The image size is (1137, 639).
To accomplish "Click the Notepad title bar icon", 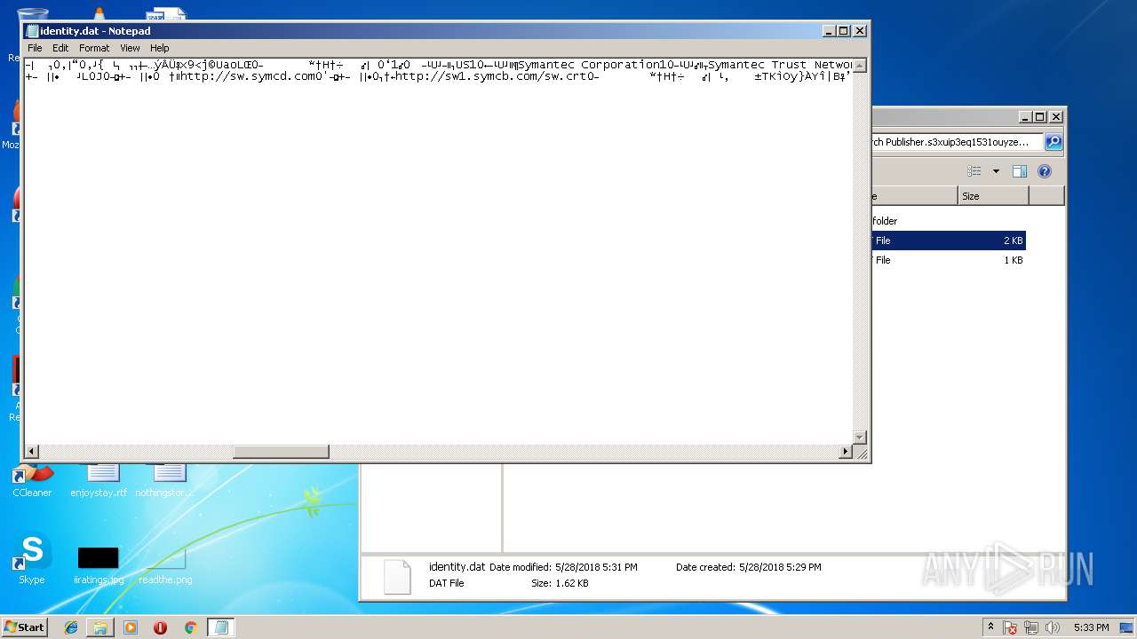I will tap(33, 30).
